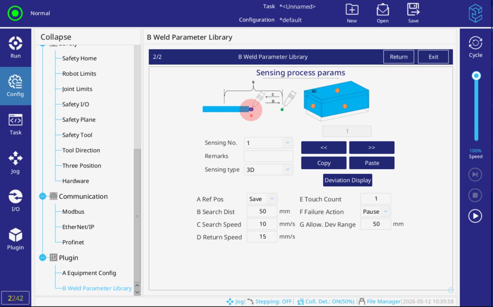Click the Return button
The height and width of the screenshot is (307, 493).
[399, 57]
